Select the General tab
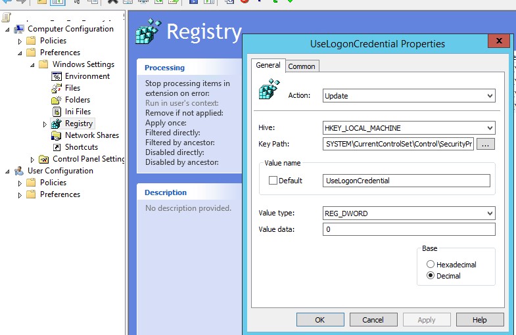 click(x=268, y=65)
